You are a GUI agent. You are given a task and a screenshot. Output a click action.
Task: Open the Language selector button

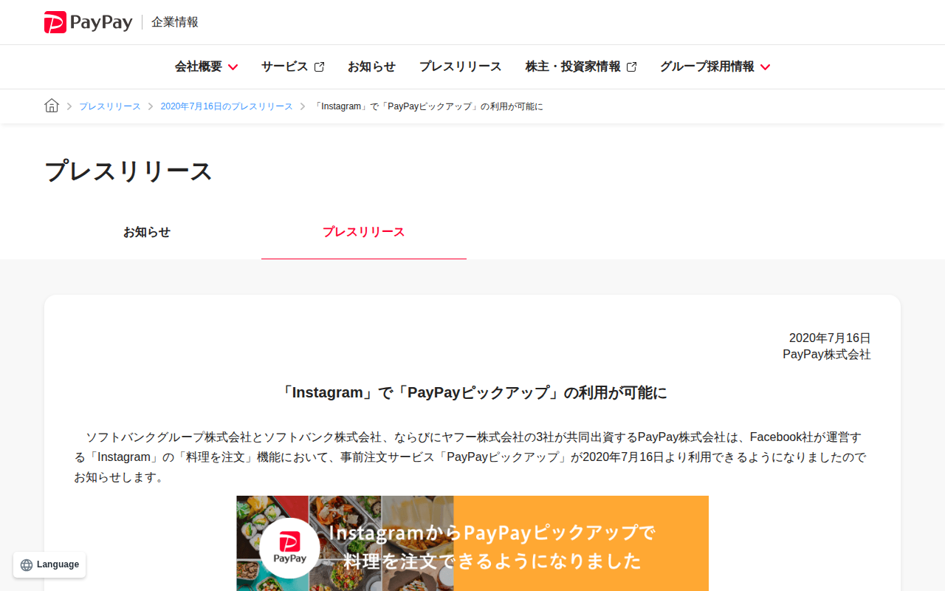(x=49, y=565)
